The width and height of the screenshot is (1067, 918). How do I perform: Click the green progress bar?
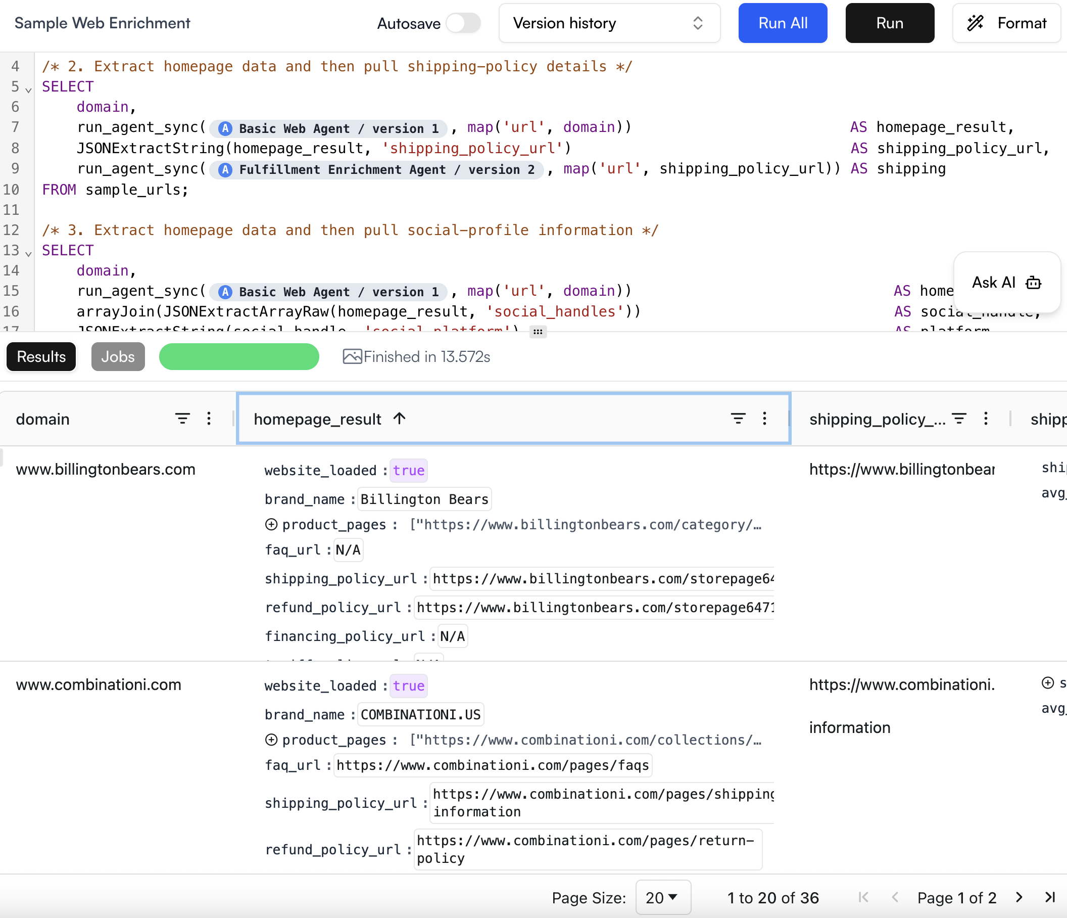239,356
